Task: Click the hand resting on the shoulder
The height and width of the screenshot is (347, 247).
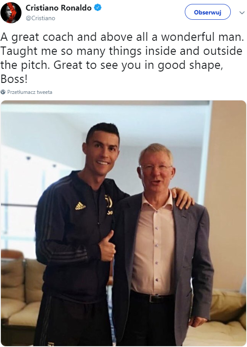Action: (182, 198)
